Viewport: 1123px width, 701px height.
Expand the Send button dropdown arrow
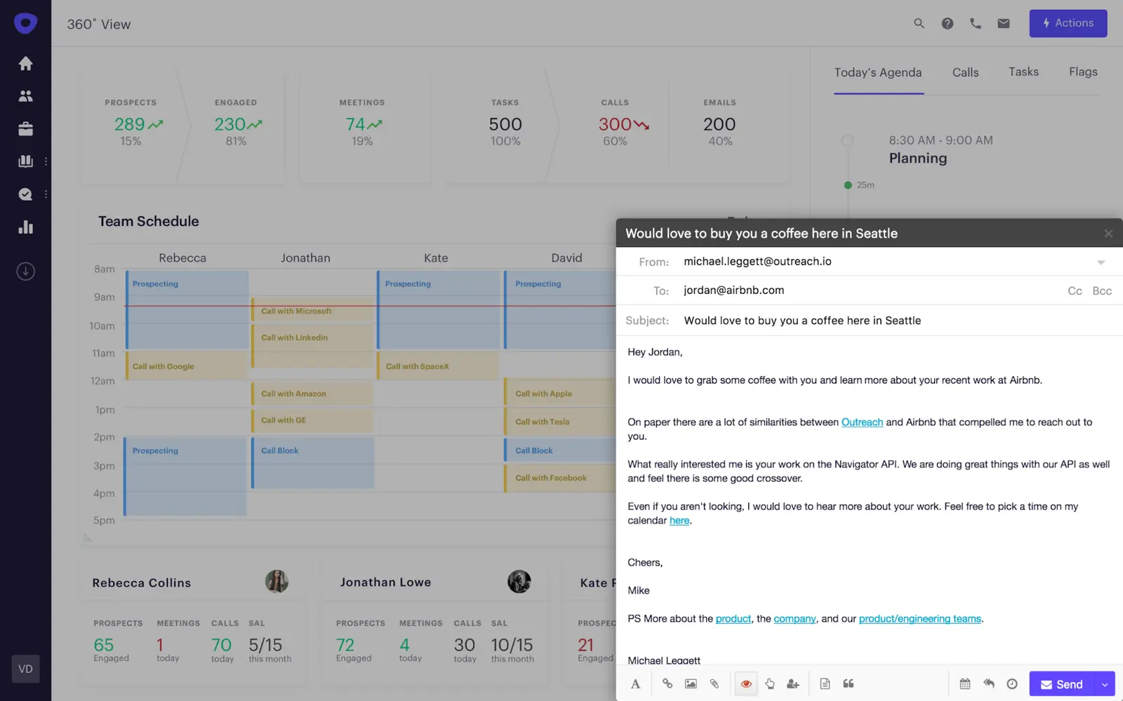[1105, 684]
